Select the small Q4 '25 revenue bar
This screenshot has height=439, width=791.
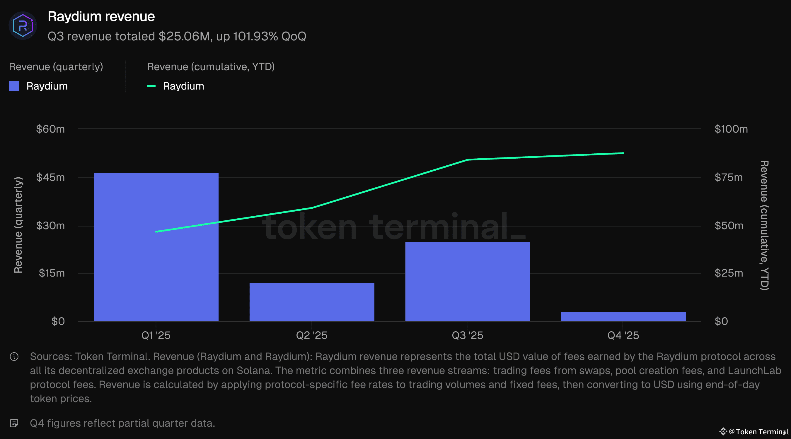pos(623,317)
